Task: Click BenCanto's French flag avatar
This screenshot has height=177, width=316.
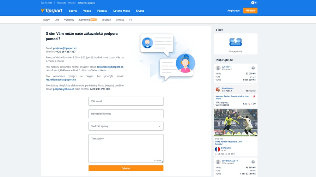Action: [217, 149]
